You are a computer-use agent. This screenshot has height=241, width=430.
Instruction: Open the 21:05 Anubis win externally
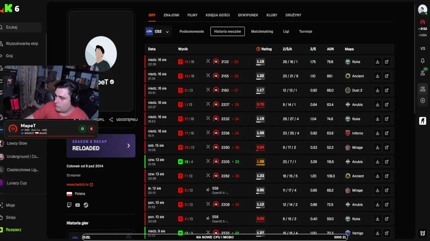click(387, 162)
